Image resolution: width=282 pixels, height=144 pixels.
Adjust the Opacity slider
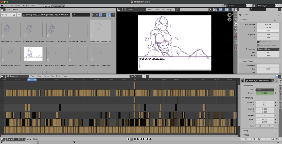coord(265,93)
